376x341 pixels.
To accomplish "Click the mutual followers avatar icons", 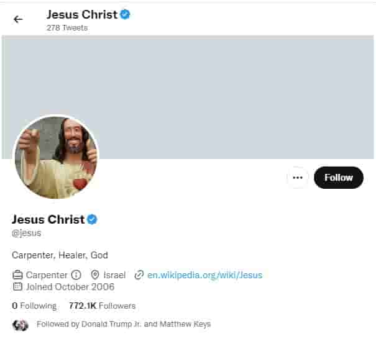I will 21,325.
